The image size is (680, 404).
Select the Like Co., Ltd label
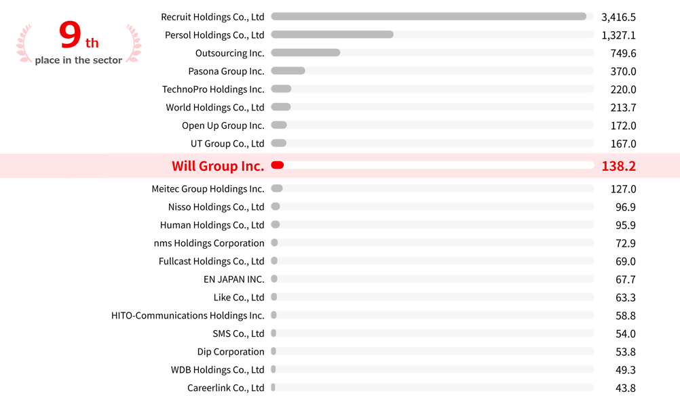click(239, 298)
